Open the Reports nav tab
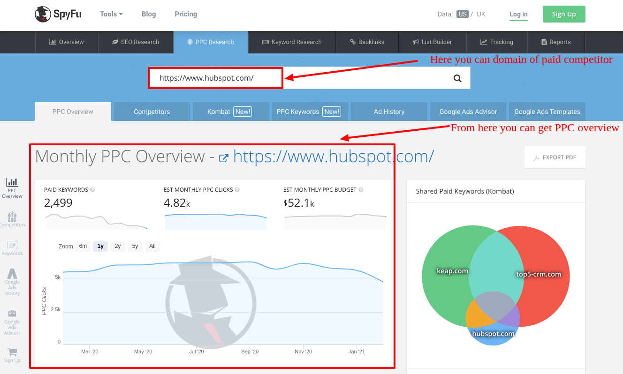The image size is (623, 374). 556,42
